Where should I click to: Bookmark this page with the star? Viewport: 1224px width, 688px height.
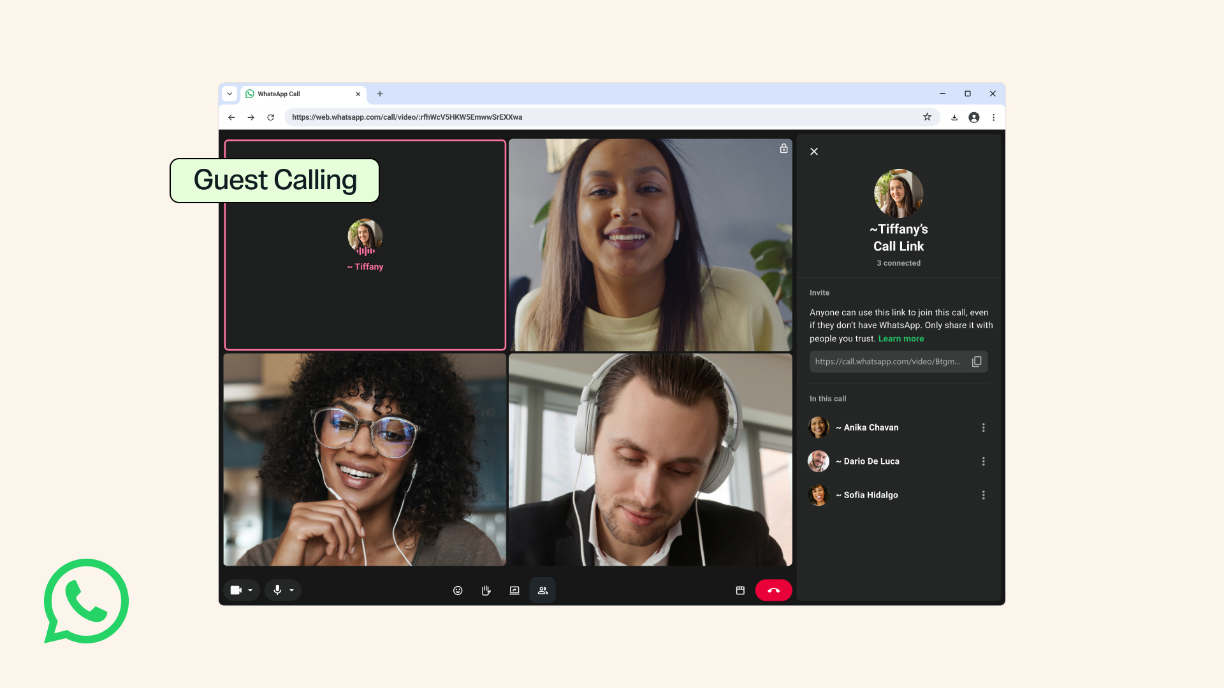pyautogui.click(x=927, y=117)
